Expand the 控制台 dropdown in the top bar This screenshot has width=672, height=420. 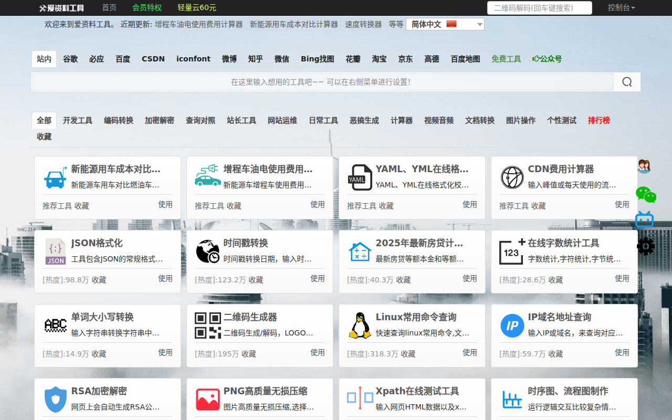(x=622, y=8)
